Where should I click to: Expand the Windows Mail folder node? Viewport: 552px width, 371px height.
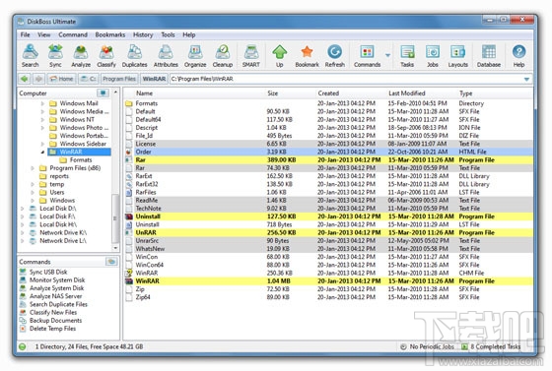click(x=42, y=103)
